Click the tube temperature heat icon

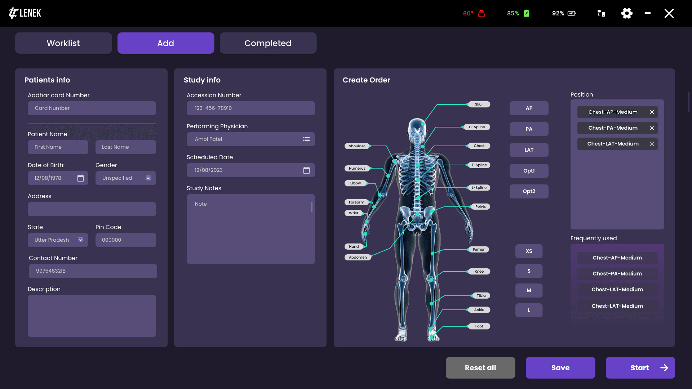coord(482,13)
